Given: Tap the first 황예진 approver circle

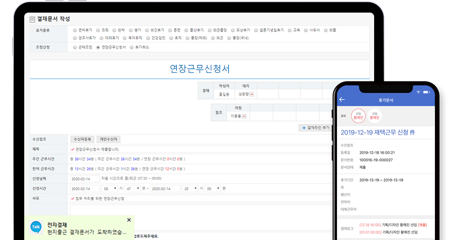Looking at the screenshot, I should coord(359,116).
